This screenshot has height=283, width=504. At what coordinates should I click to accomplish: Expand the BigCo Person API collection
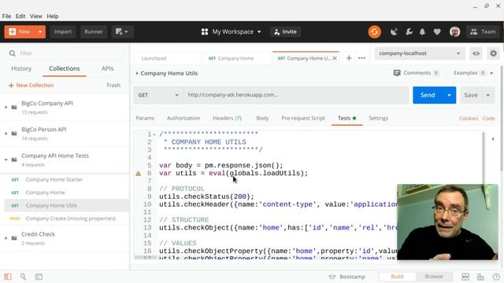pyautogui.click(x=6, y=134)
